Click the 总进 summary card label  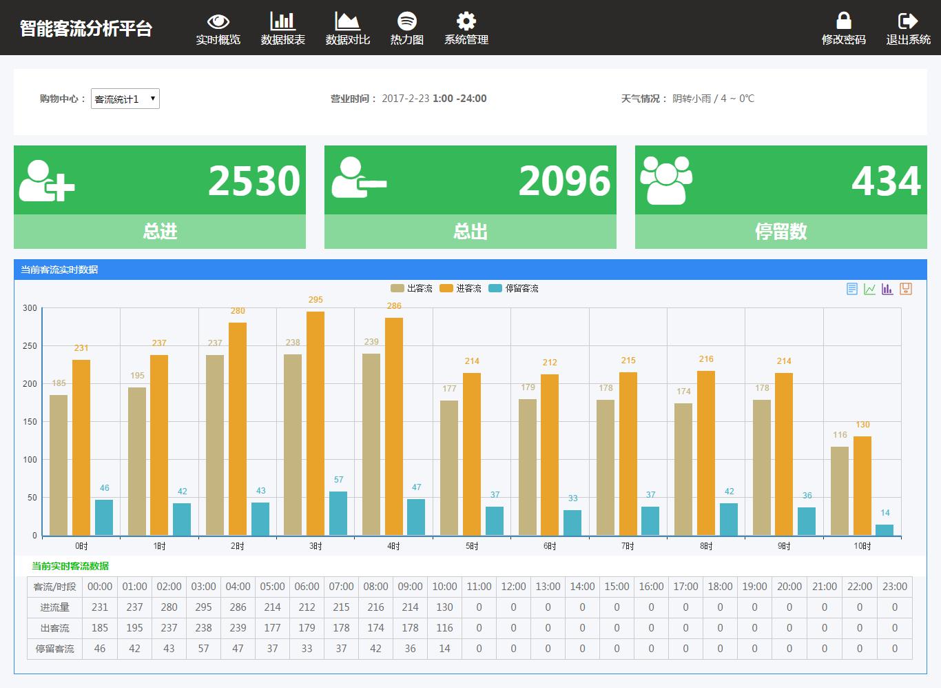[160, 232]
